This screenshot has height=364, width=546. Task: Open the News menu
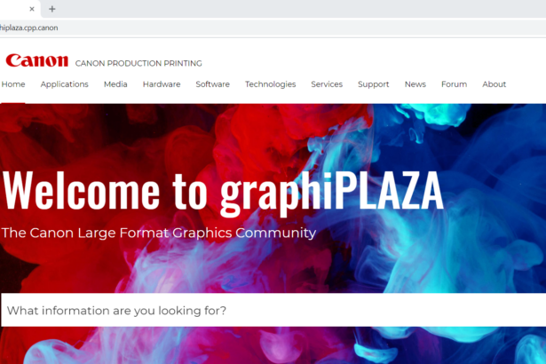415,84
